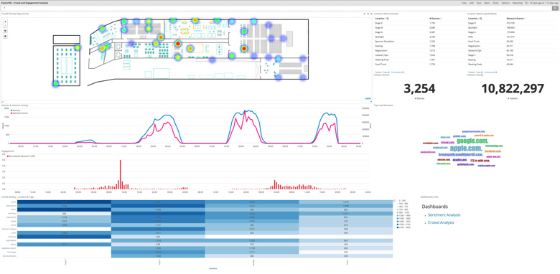Click filter icon beside packetbeat Location column
The width and height of the screenshot is (560, 274).
(x=481, y=18)
